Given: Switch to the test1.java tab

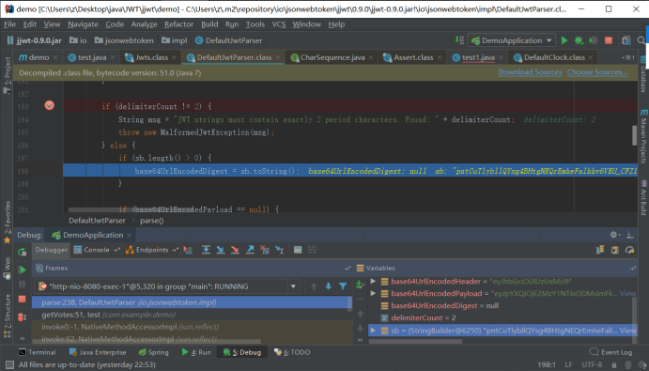Looking at the screenshot, I should (x=478, y=57).
